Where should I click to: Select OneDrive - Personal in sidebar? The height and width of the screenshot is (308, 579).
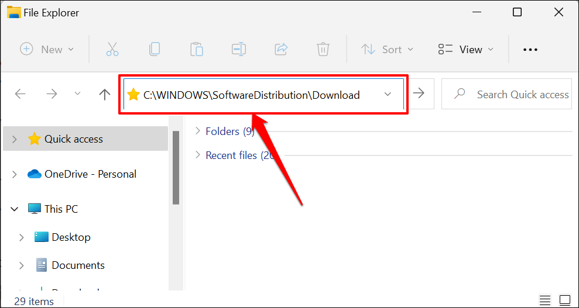coord(90,174)
